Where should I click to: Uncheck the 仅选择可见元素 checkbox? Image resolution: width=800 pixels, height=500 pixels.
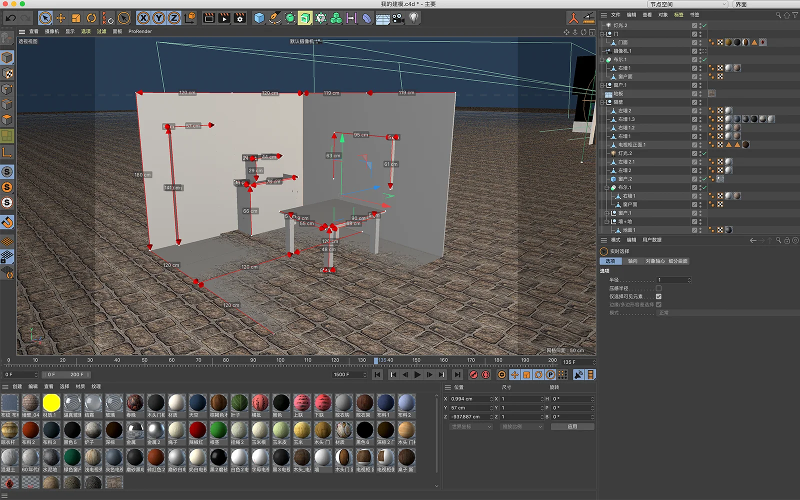tap(658, 296)
